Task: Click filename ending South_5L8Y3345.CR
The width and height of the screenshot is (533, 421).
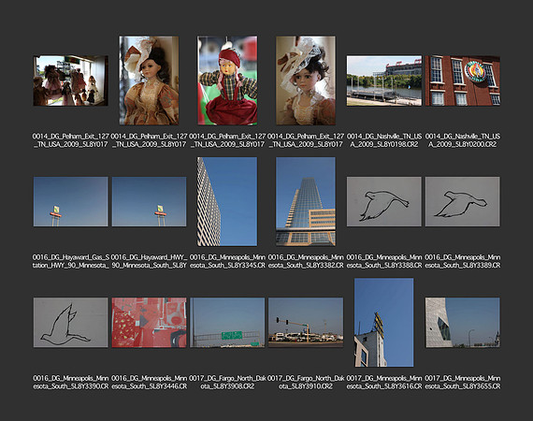Action: [227, 261]
